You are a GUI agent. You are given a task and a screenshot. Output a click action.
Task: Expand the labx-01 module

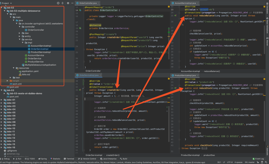click(x=2, y=100)
